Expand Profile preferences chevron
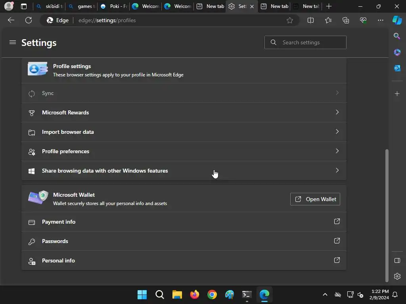Image resolution: width=406 pixels, height=304 pixels. (337, 151)
